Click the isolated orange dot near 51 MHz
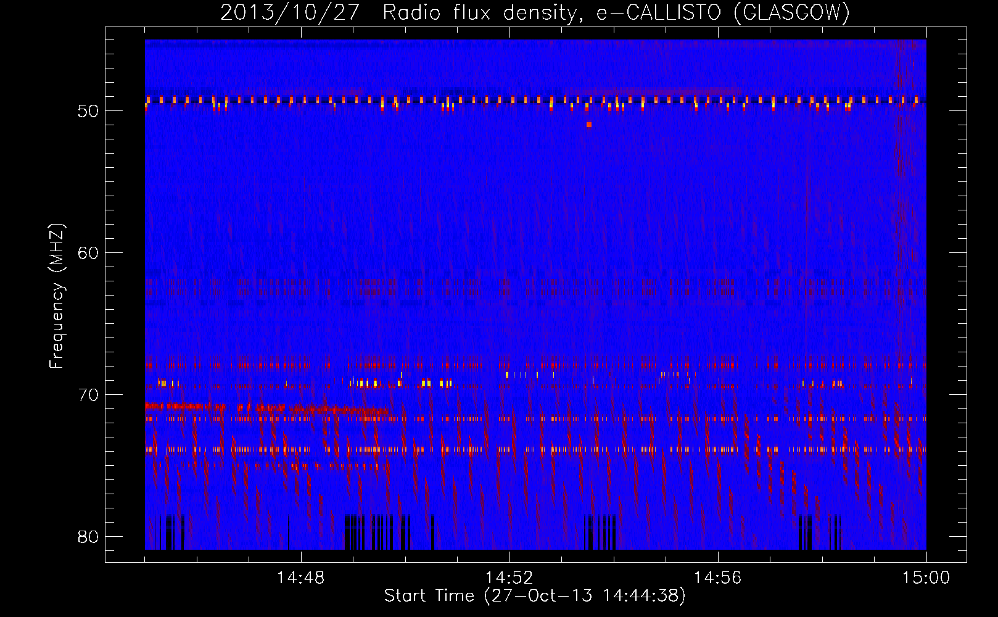Image resolution: width=998 pixels, height=617 pixels. coord(589,125)
